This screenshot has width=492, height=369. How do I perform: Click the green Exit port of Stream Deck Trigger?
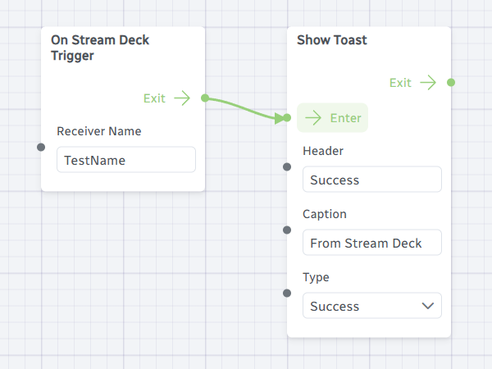point(205,98)
